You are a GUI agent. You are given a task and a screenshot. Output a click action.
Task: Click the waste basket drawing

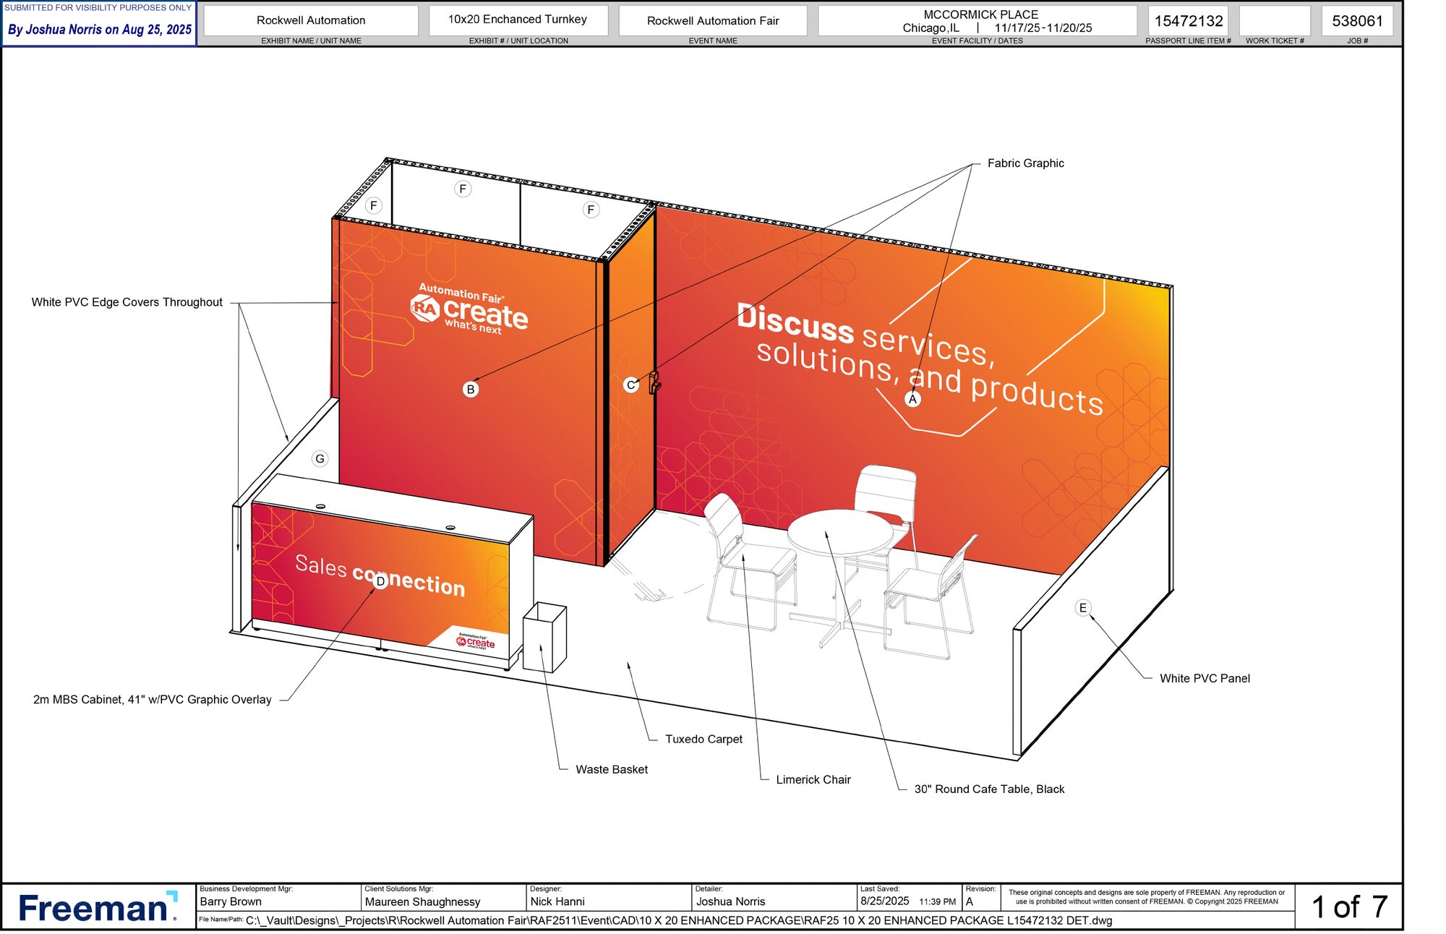click(x=544, y=637)
